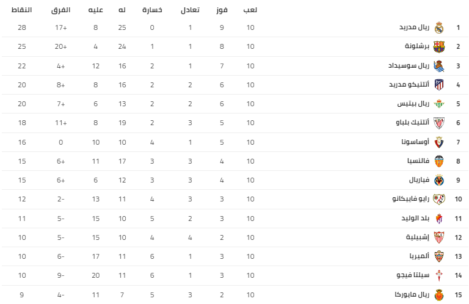Click the Athletic Bilbao club crest

pos(438,123)
